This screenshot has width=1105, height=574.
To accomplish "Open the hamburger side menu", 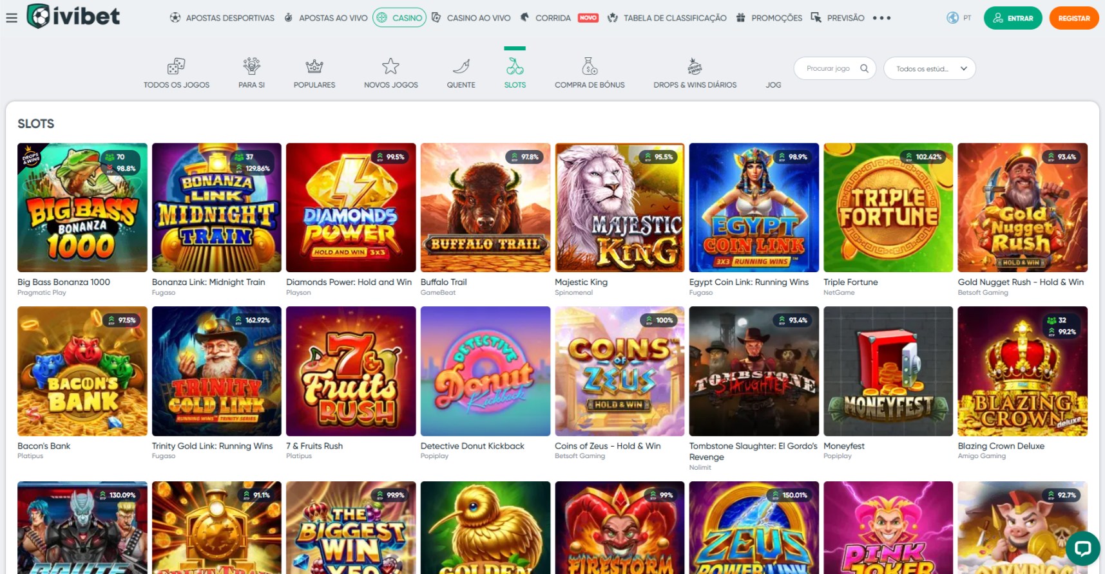I will pyautogui.click(x=11, y=18).
